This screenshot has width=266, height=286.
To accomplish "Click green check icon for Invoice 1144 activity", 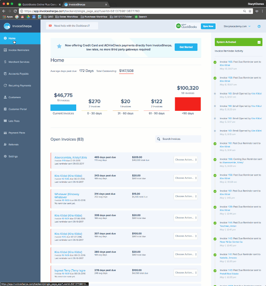I will (x=215, y=223).
